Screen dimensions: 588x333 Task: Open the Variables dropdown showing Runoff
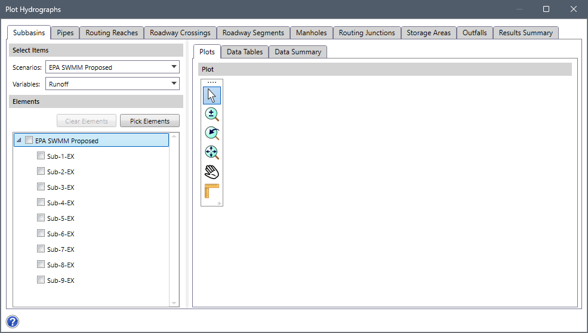click(x=112, y=84)
